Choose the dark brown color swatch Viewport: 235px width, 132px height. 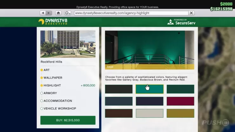(x=119, y=113)
